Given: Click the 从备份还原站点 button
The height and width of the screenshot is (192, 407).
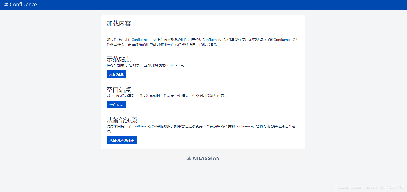Looking at the screenshot, I should point(122,140).
